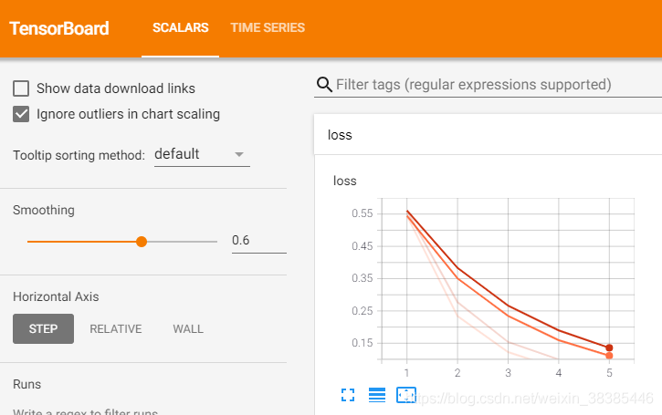Toggle y-axis log scale icon

coord(377,395)
